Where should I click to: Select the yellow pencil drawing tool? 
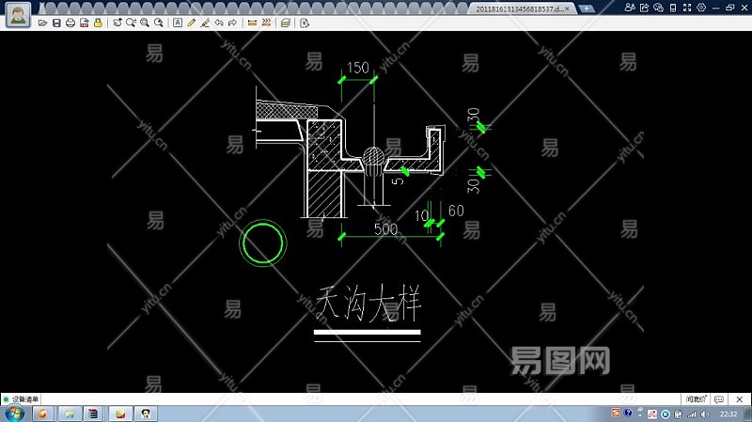tap(192, 23)
